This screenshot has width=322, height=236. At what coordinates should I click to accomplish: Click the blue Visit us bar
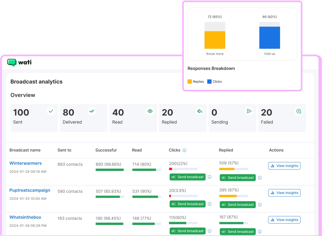(270, 38)
